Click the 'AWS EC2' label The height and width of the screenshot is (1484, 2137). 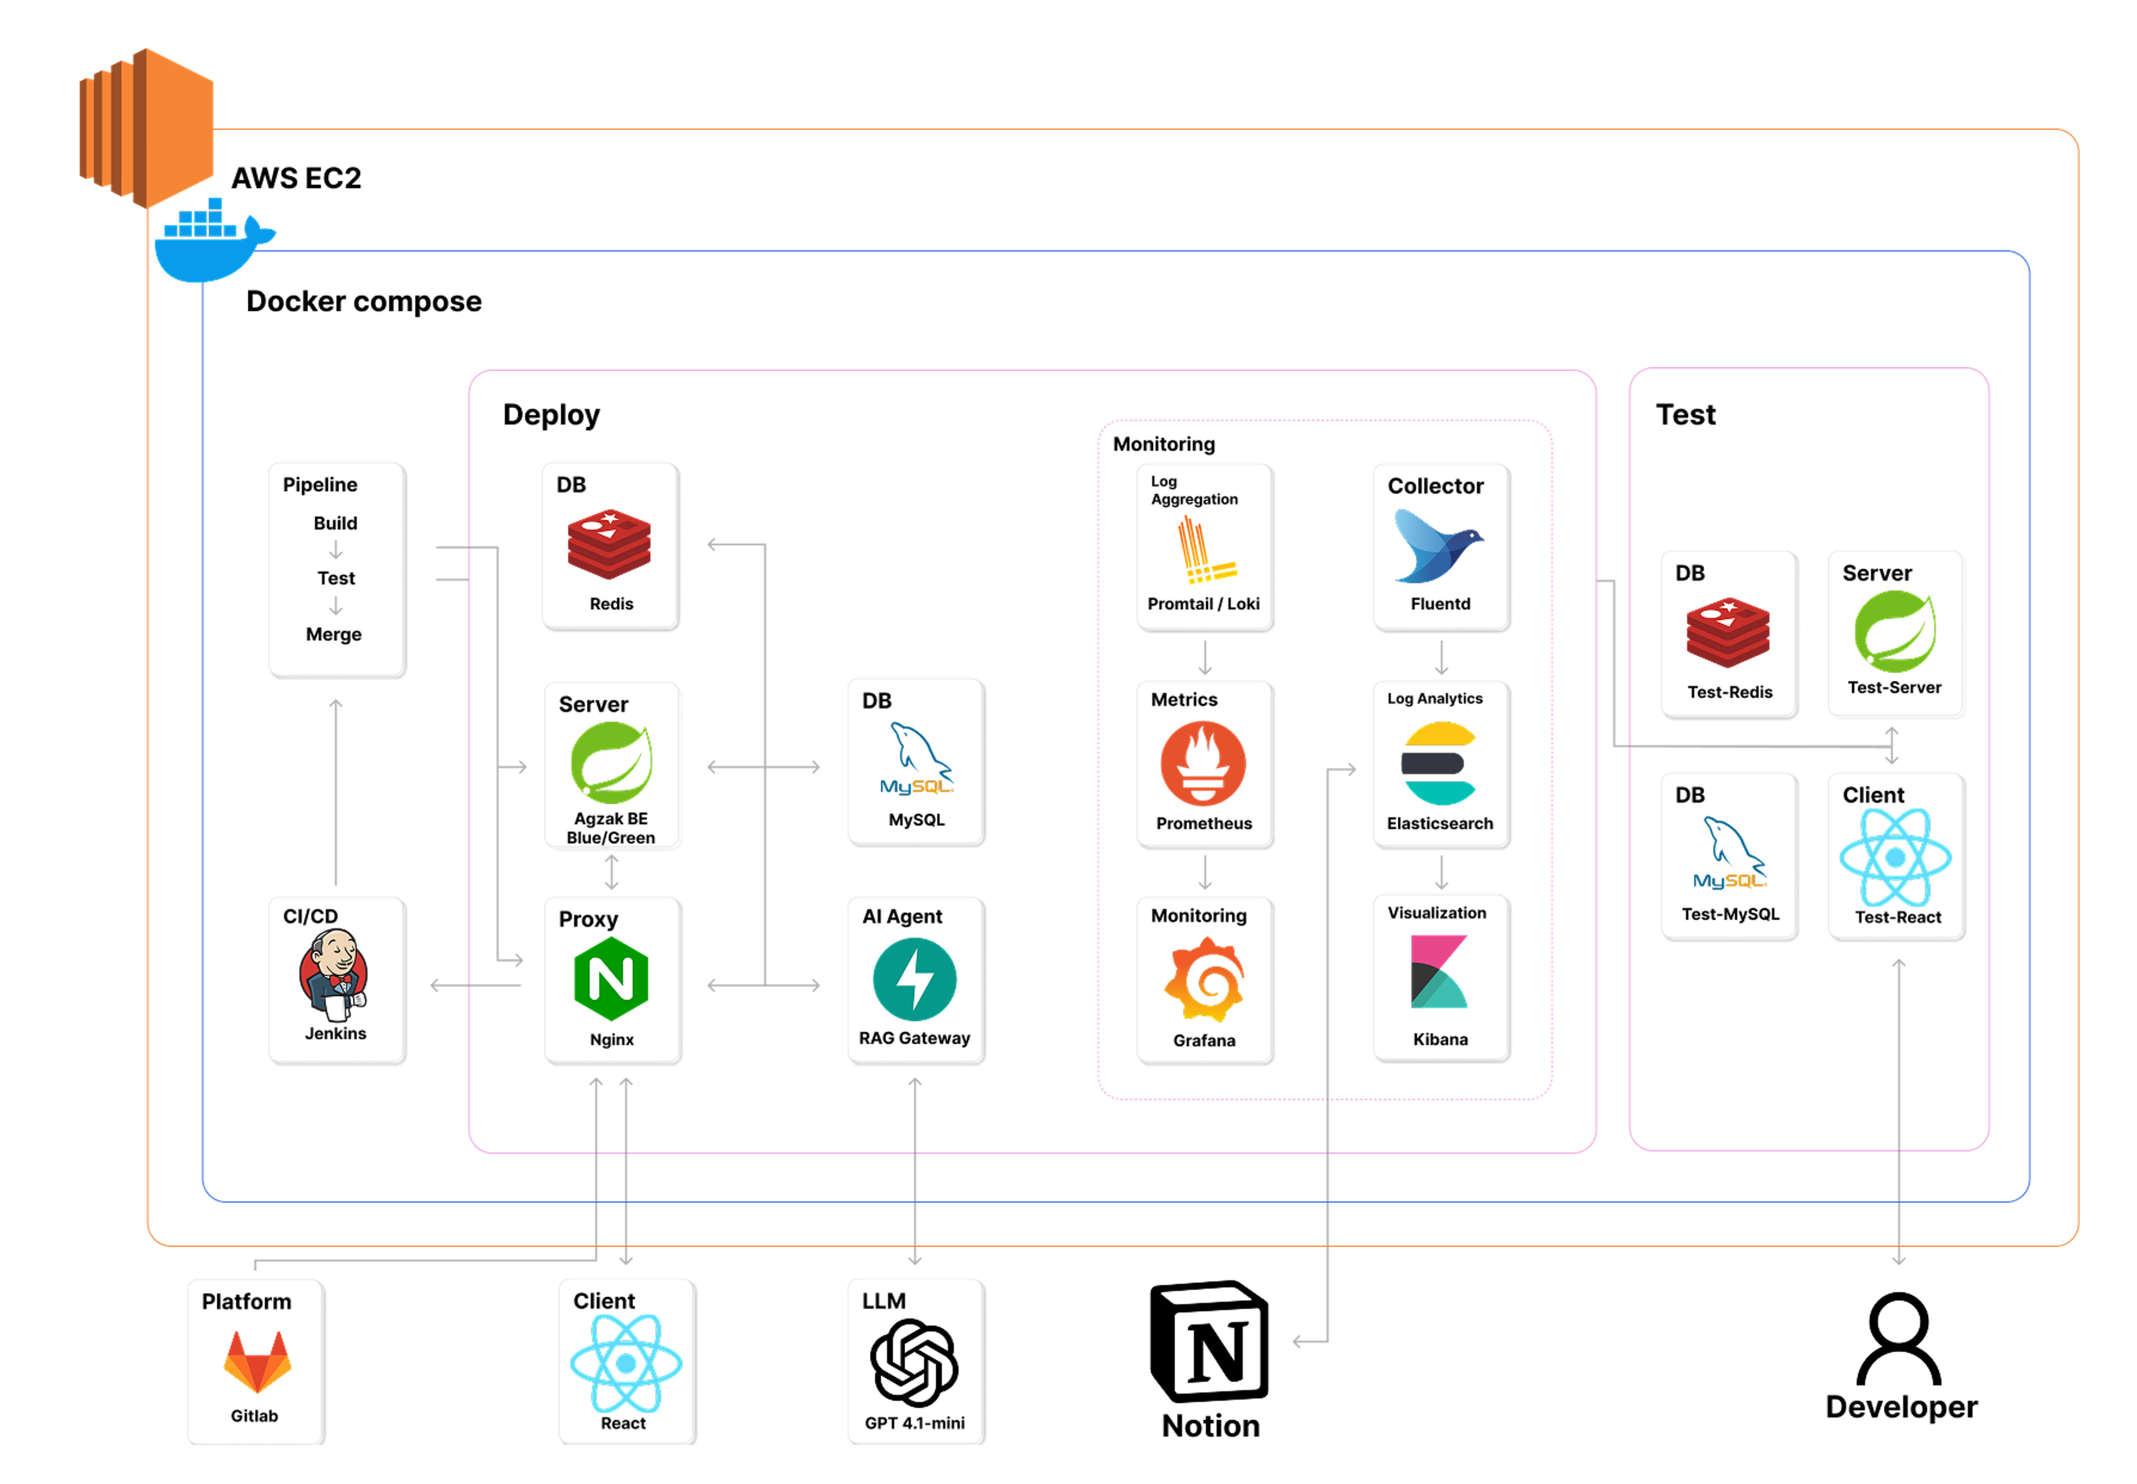[296, 177]
